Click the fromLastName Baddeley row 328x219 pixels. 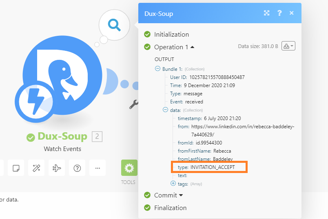tap(205, 159)
